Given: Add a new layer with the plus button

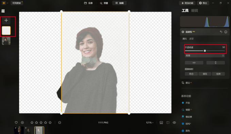Looking at the screenshot, I should pos(6,20).
